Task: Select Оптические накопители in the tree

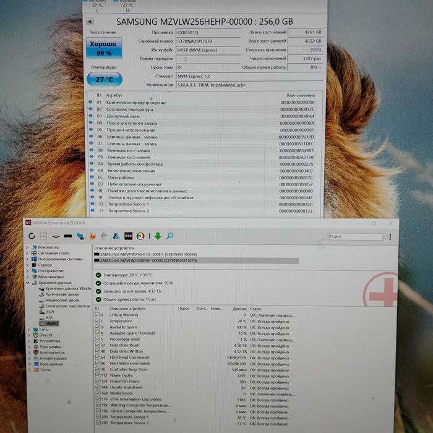Action: 68,306
